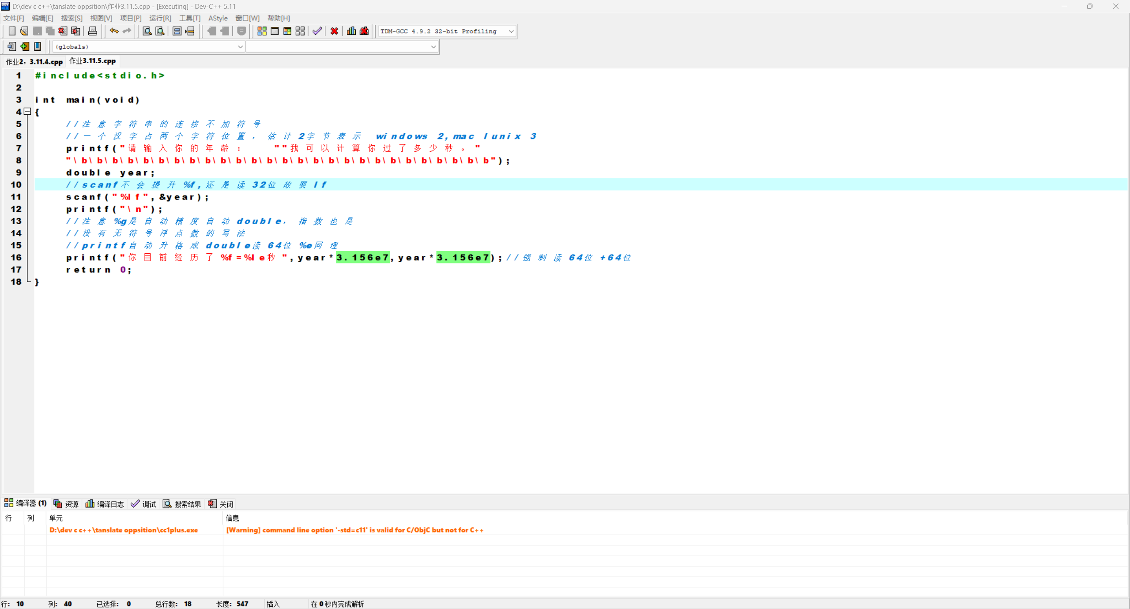Open the 运行[R] menu

(x=160, y=18)
